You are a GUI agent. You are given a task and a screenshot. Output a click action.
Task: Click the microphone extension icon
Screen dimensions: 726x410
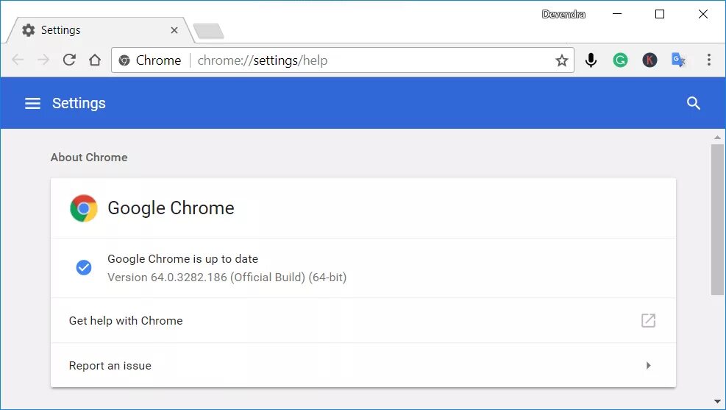tap(591, 60)
